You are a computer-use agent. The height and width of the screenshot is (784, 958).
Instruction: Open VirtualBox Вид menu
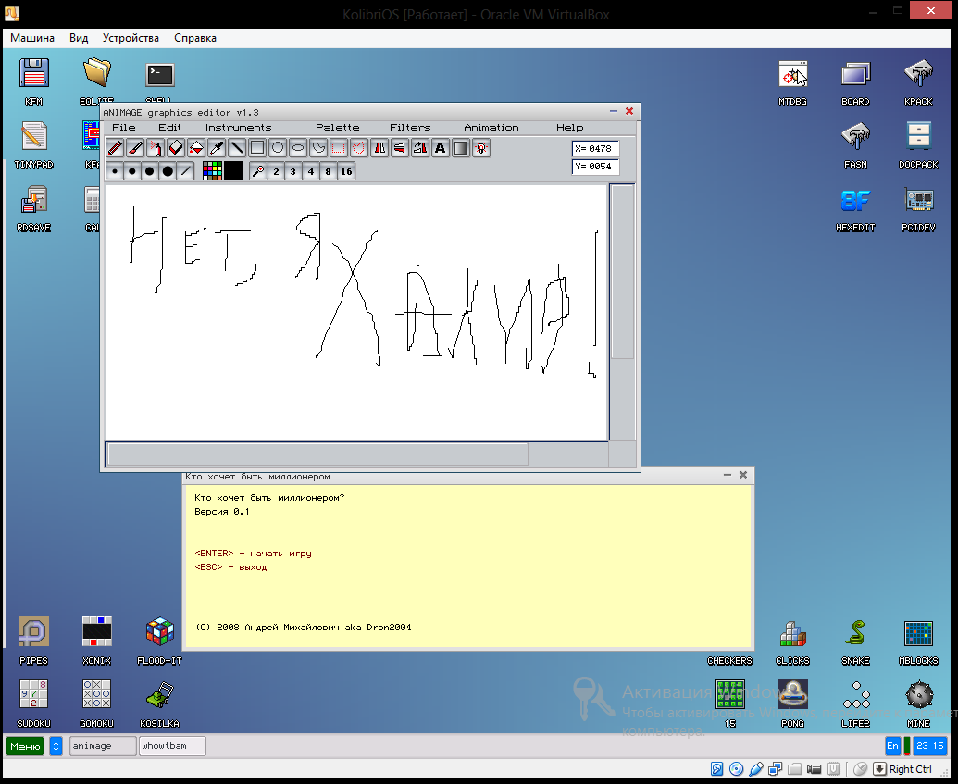pos(79,38)
